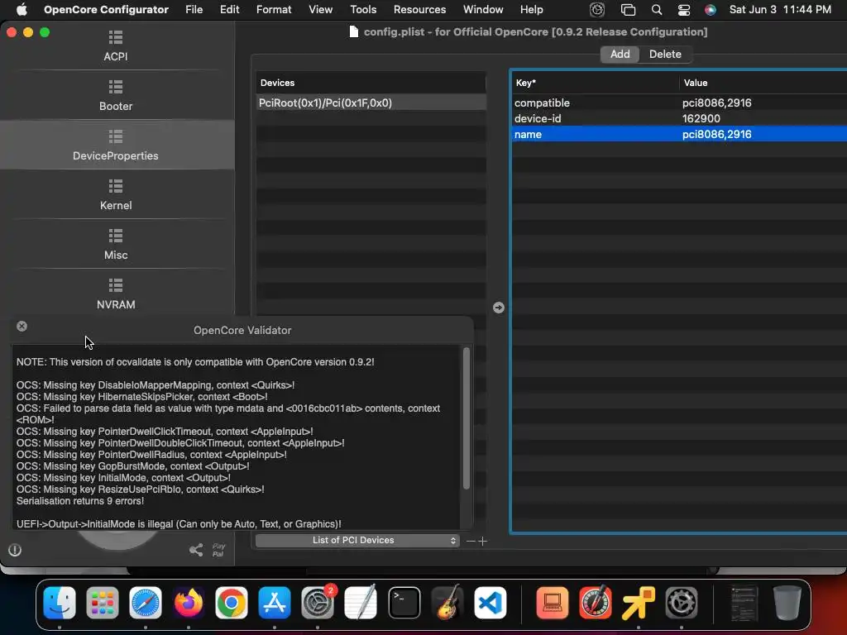Screen dimensions: 847x635
Task: Open the Trash from the Dock
Action: point(787,602)
